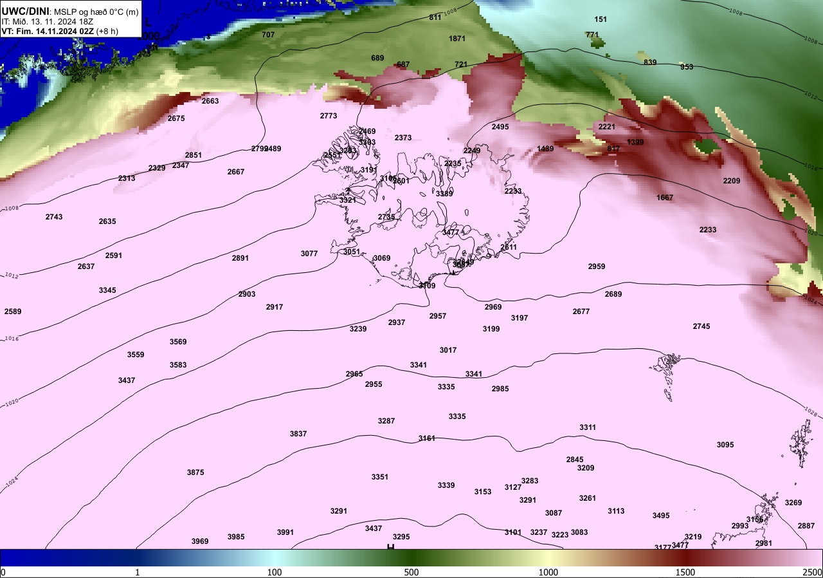This screenshot has width=823, height=578.
Task: Click the map value 2635
Action: pos(107,221)
